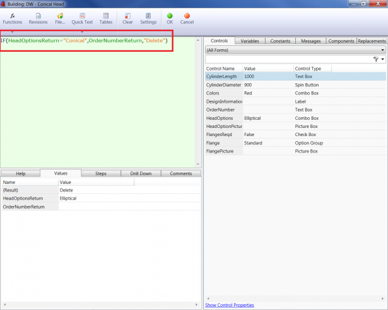
Task: Click the formula editor scroll down arrow
Action: 198,164
